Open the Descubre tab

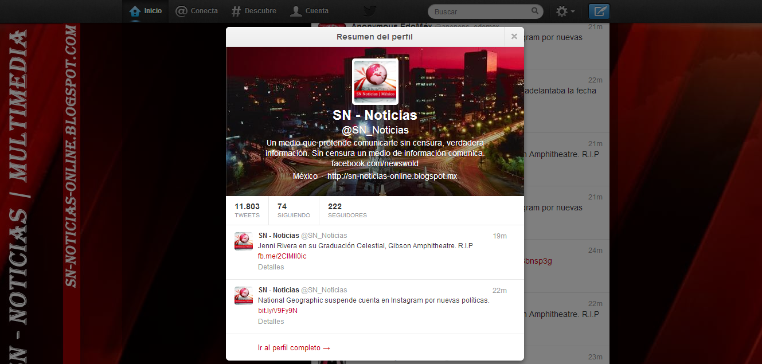pos(253,11)
